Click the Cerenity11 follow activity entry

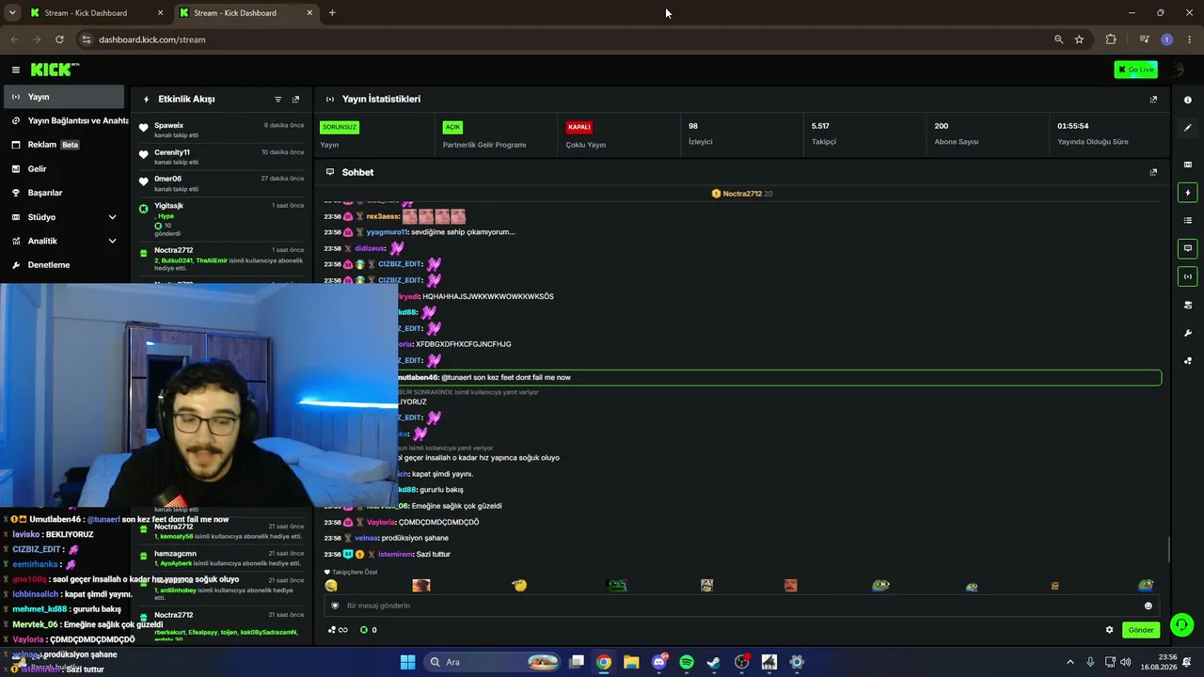[221, 157]
